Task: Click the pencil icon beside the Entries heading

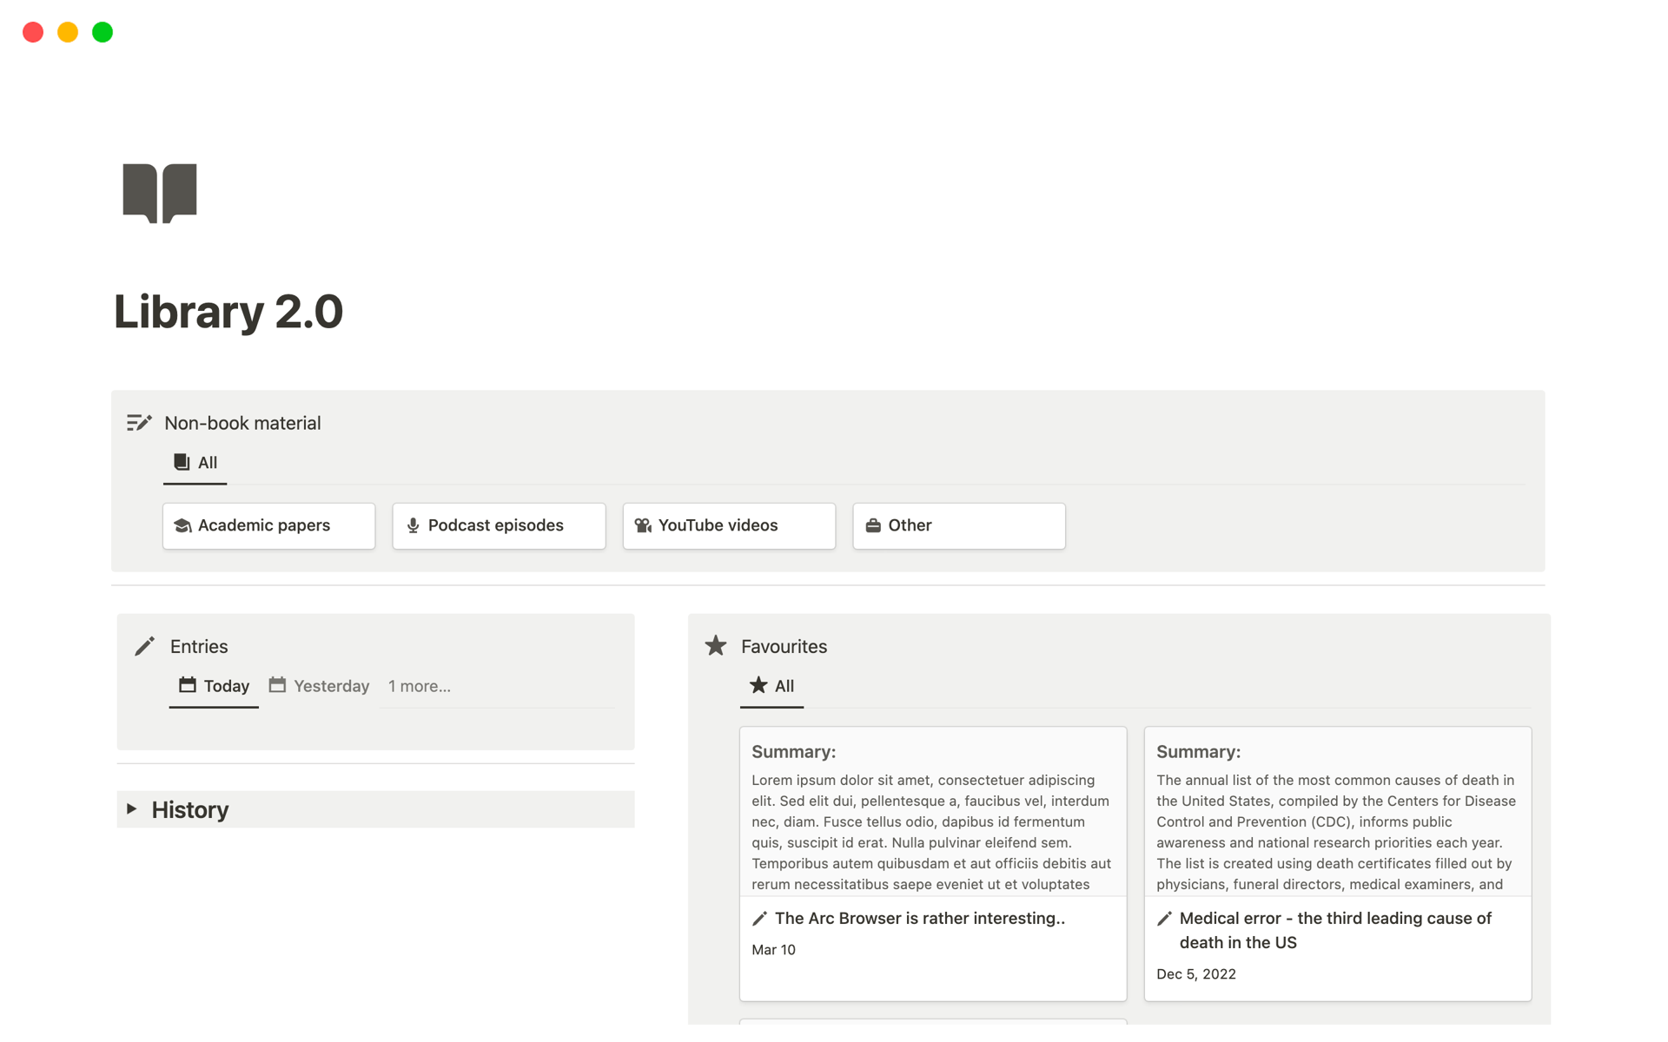Action: coord(144,645)
